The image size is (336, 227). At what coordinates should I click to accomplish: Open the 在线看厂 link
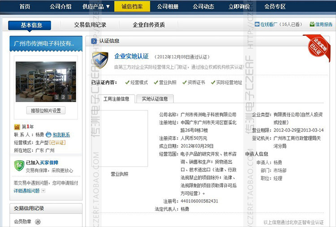pyautogui.click(x=268, y=25)
